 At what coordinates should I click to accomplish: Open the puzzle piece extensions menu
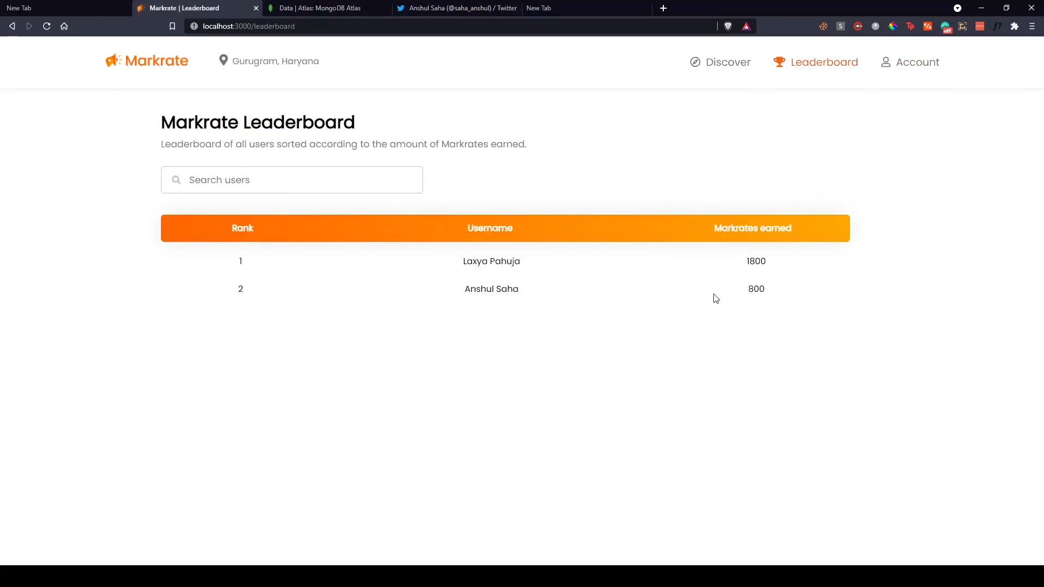click(x=1015, y=26)
